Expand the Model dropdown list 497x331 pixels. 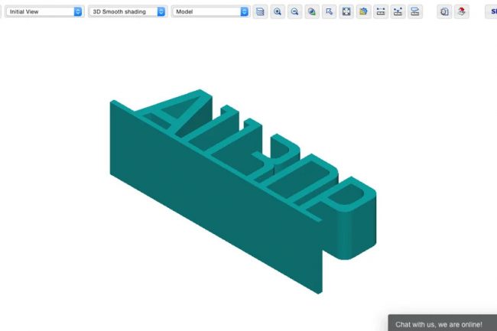pos(211,12)
